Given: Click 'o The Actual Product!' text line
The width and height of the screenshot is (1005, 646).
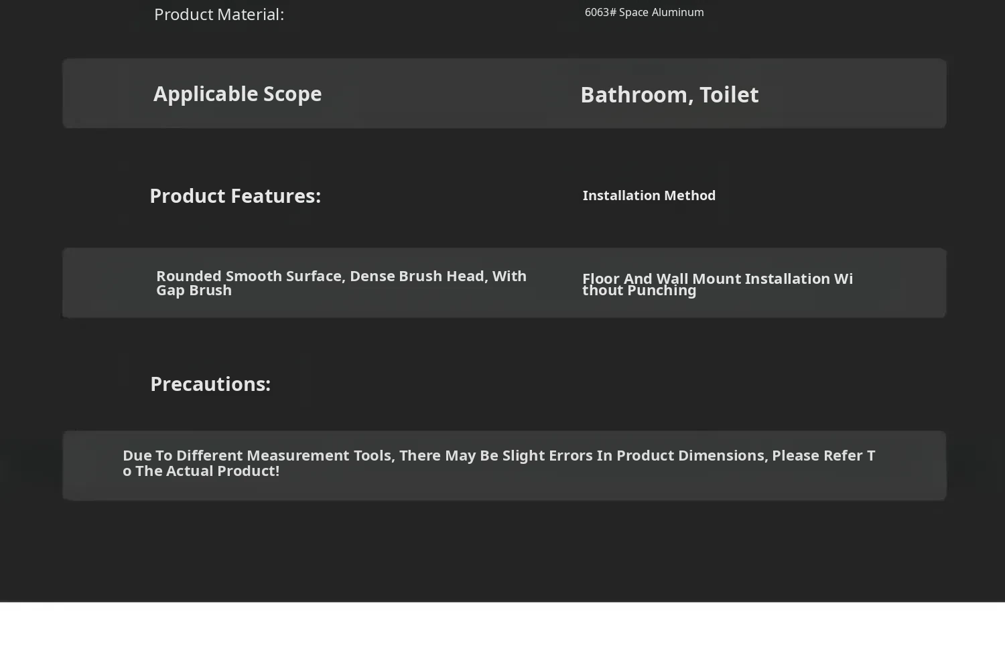Looking at the screenshot, I should pyautogui.click(x=201, y=471).
